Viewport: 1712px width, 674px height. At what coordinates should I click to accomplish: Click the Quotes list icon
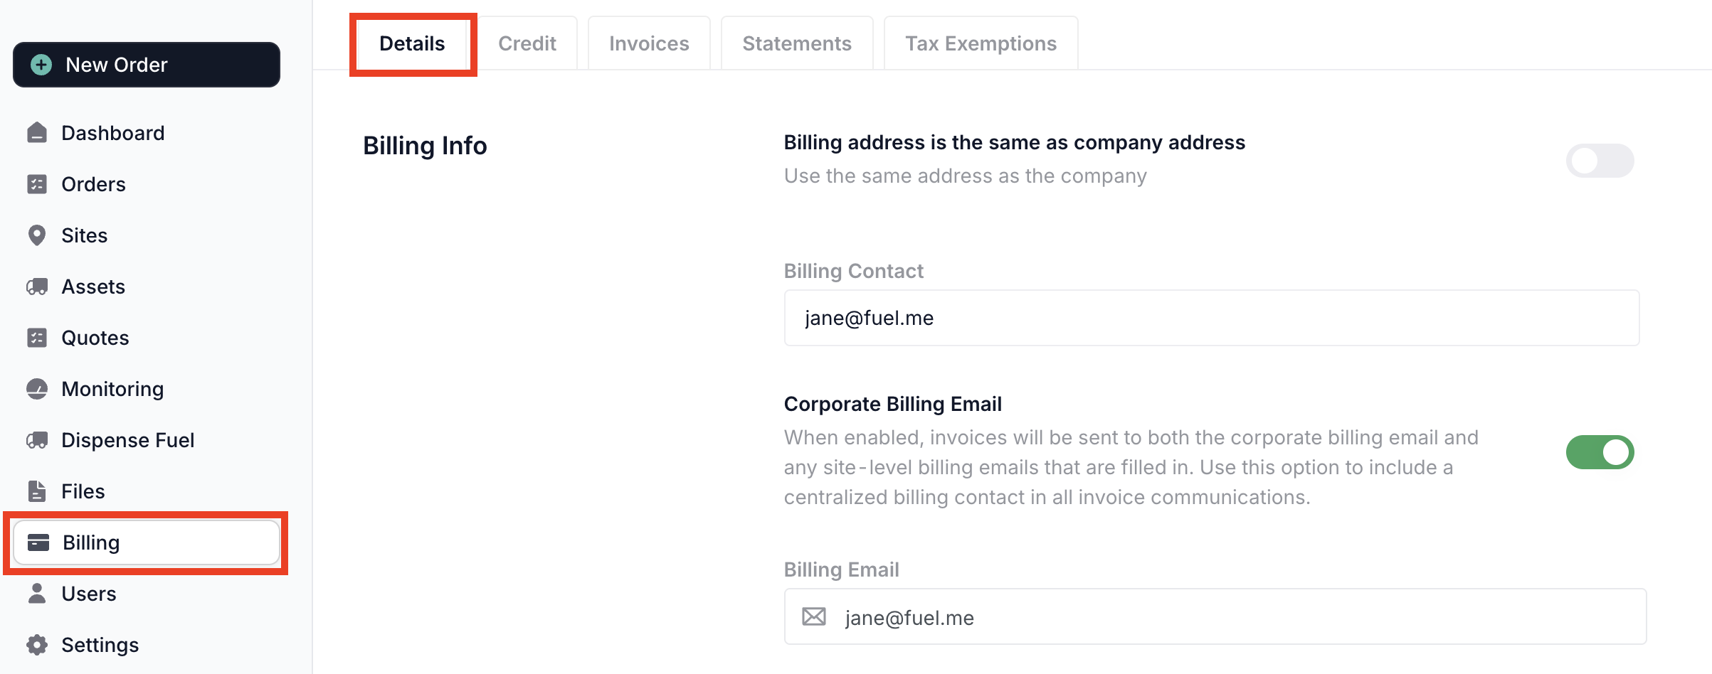pyautogui.click(x=37, y=338)
